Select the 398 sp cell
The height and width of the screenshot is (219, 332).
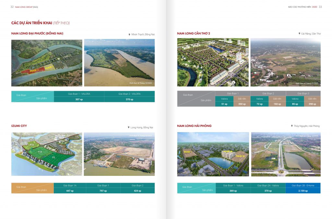312,104
